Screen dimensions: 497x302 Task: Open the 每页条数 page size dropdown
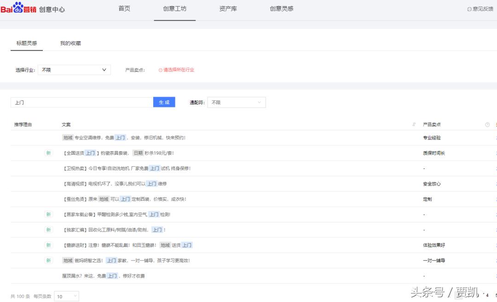66,296
